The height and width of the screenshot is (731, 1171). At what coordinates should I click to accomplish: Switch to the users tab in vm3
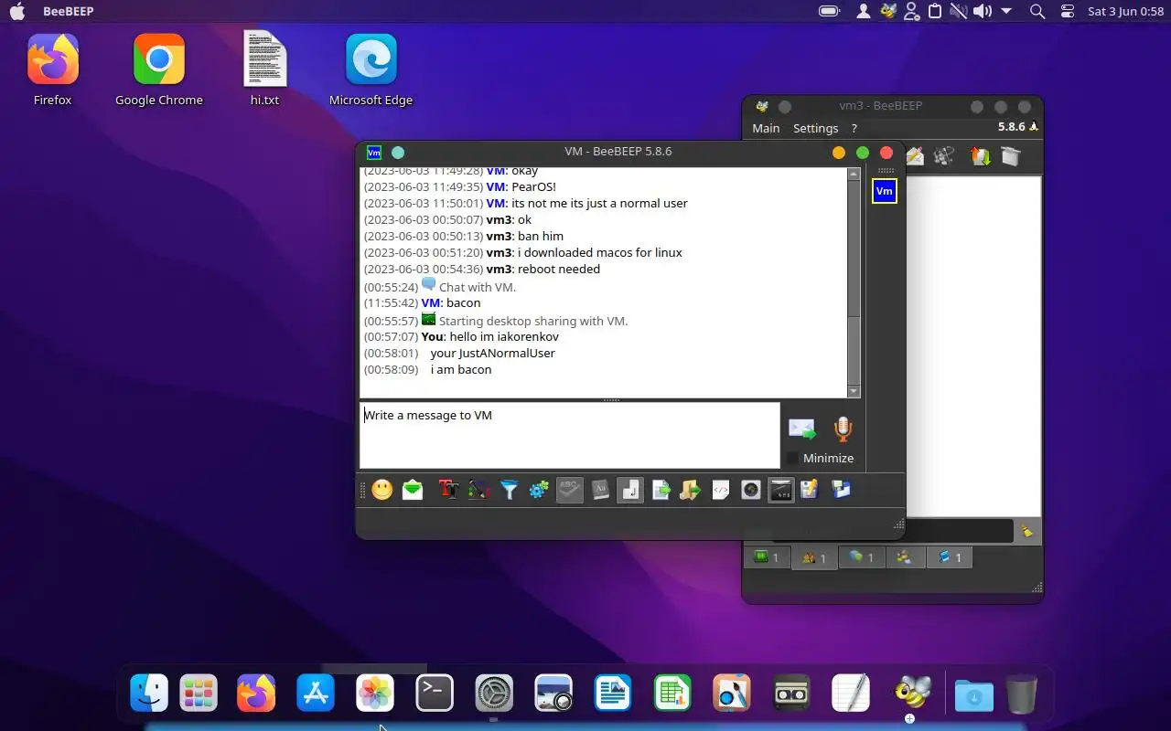click(x=814, y=557)
